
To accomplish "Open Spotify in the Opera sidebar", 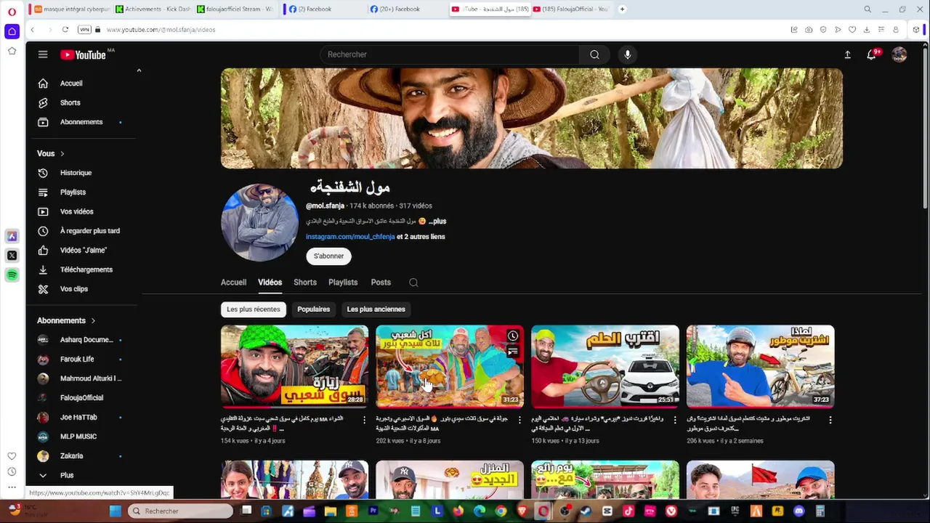I will tap(12, 275).
